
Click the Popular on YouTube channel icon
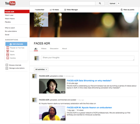pyautogui.click(x=8, y=48)
